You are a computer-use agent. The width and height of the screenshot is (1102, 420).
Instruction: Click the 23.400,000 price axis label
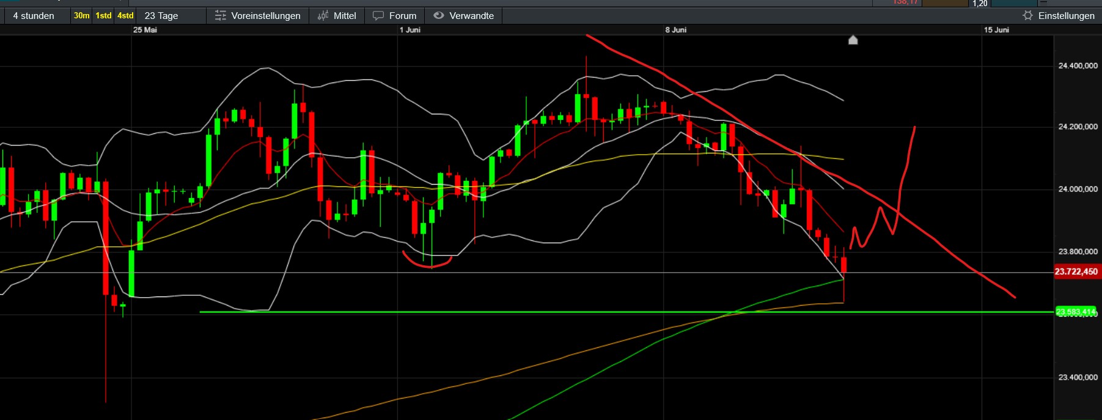[x=1078, y=377]
